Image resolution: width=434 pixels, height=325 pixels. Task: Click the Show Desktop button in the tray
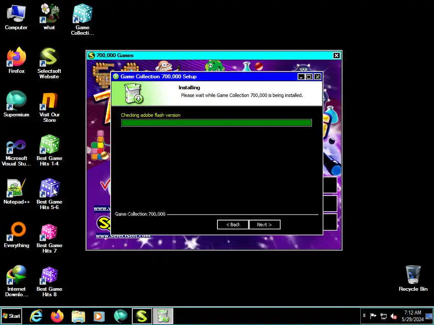(x=429, y=316)
